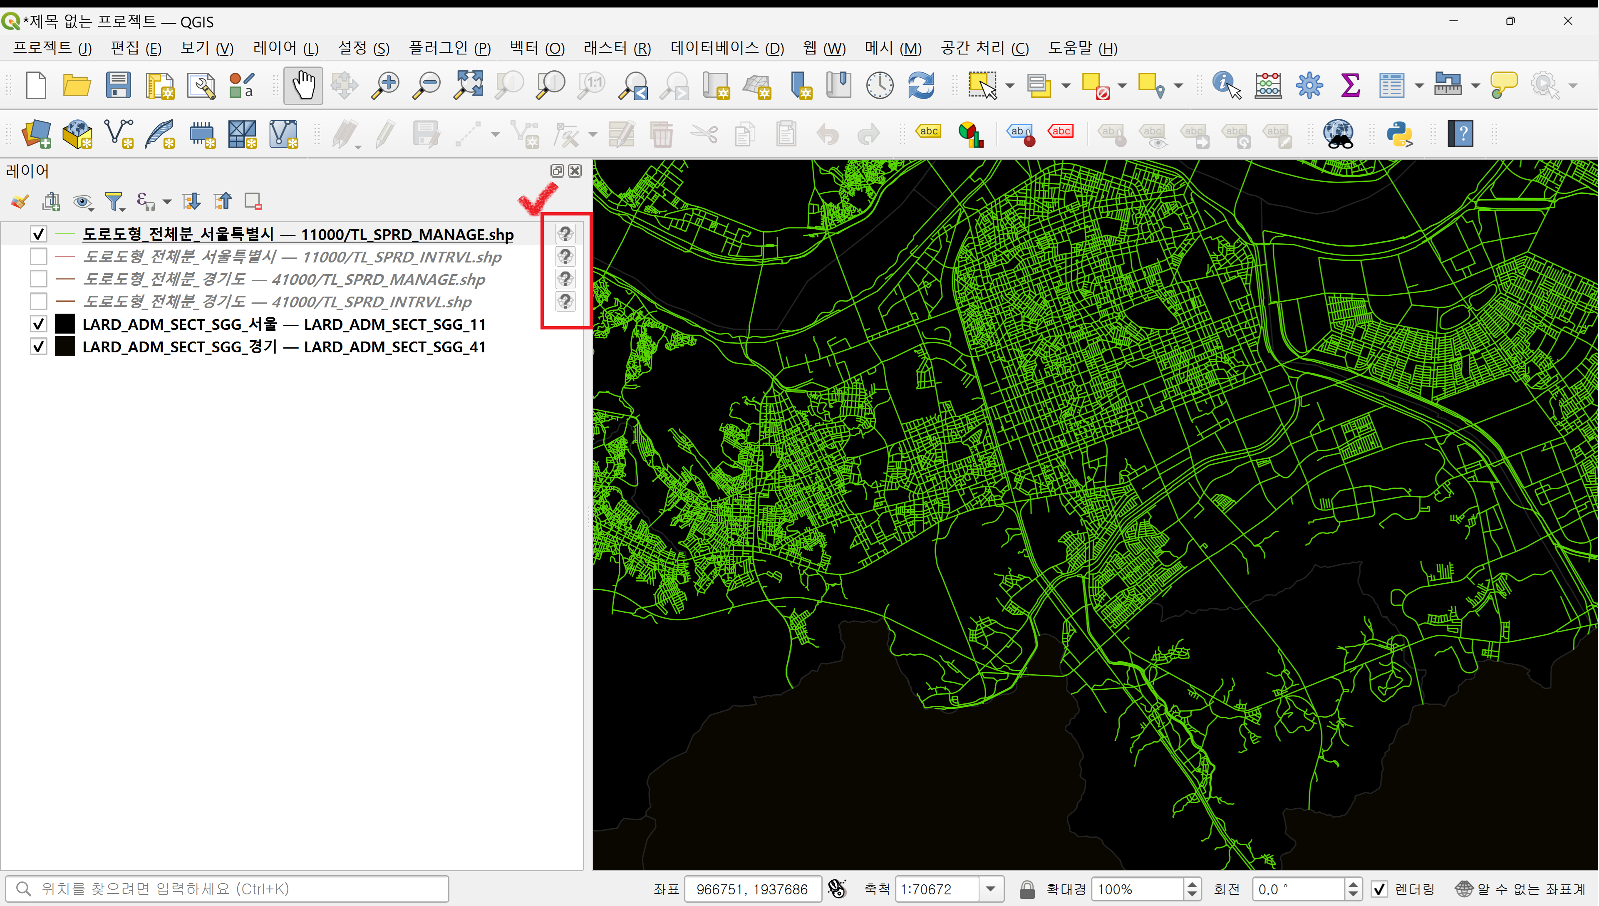Open the 축척 scale dropdown
The width and height of the screenshot is (1599, 906).
click(990, 889)
